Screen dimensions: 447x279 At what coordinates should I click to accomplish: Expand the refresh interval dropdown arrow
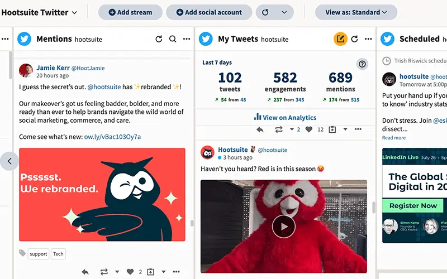pos(284,12)
